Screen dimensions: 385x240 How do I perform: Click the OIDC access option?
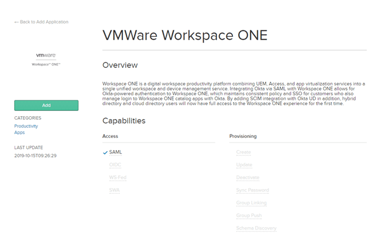115,165
